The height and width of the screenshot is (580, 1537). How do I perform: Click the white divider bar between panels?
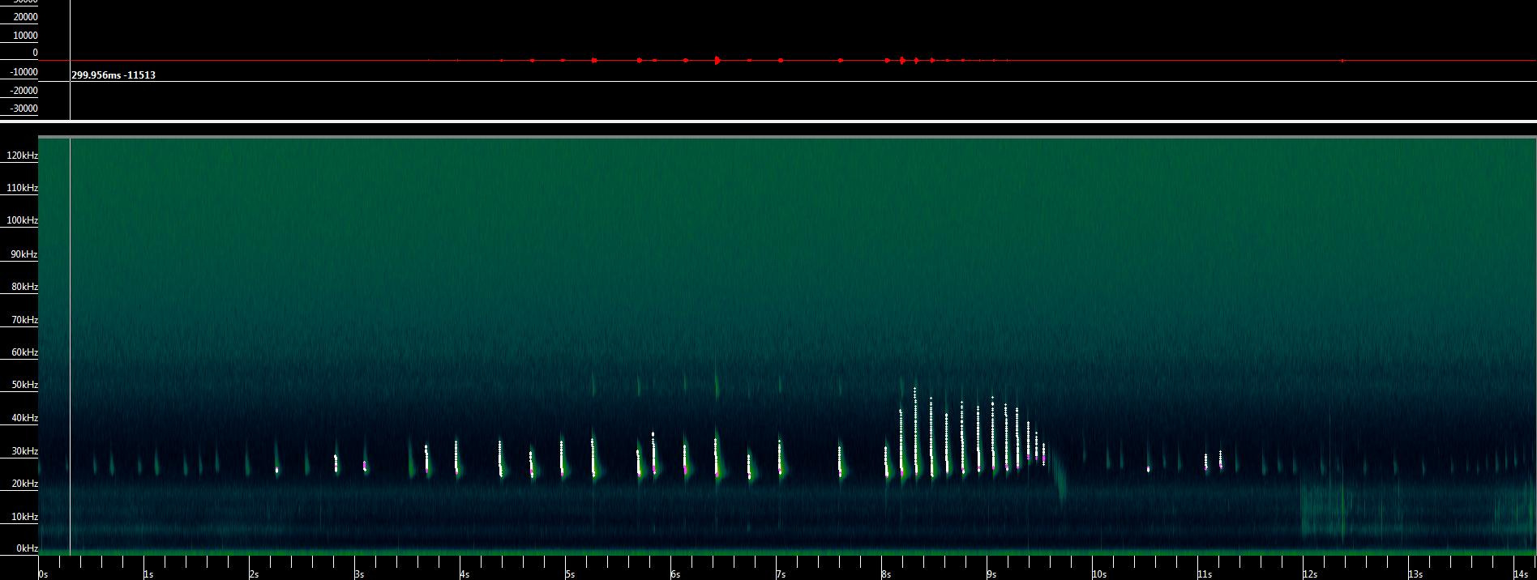tap(768, 122)
